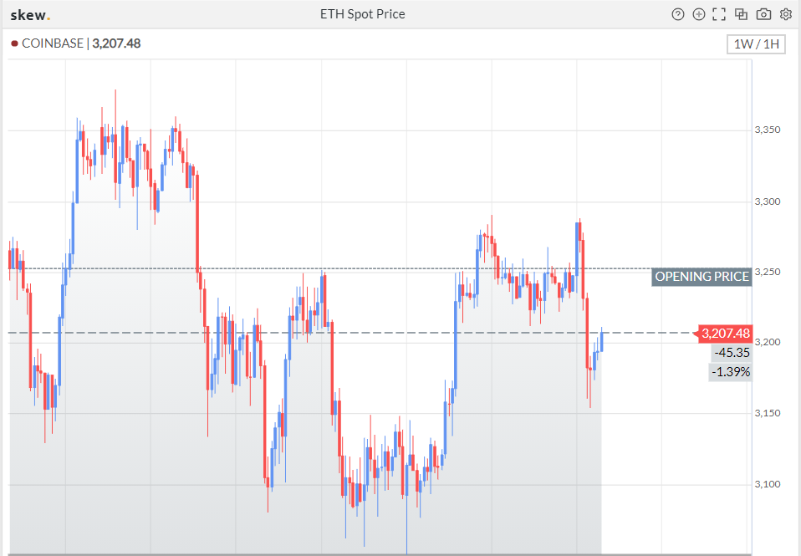This screenshot has height=556, width=801.
Task: Click the OPENING PRICE label tag
Action: pos(702,277)
